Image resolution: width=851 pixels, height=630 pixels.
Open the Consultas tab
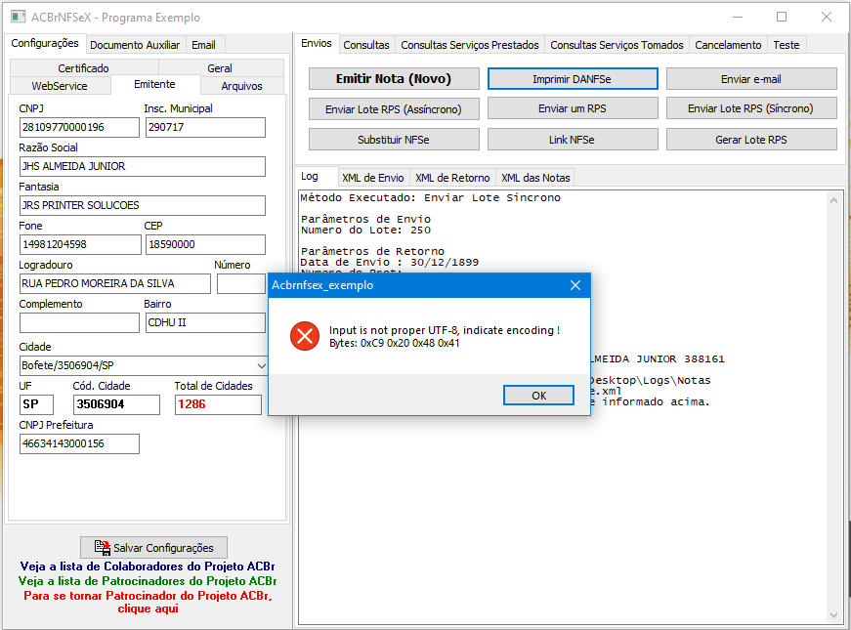click(366, 45)
